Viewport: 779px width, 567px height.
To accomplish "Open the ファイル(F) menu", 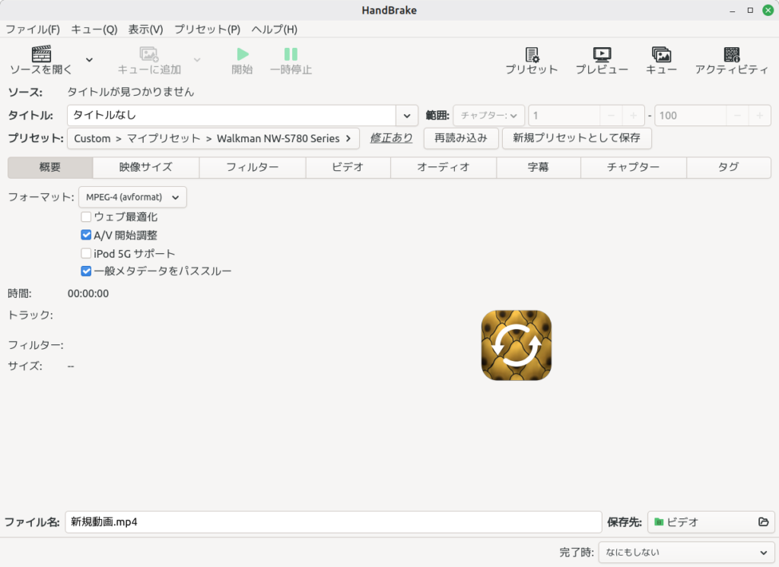I will [33, 30].
